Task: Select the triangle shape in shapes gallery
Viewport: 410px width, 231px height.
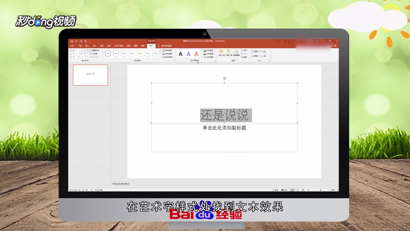Action: (74, 54)
